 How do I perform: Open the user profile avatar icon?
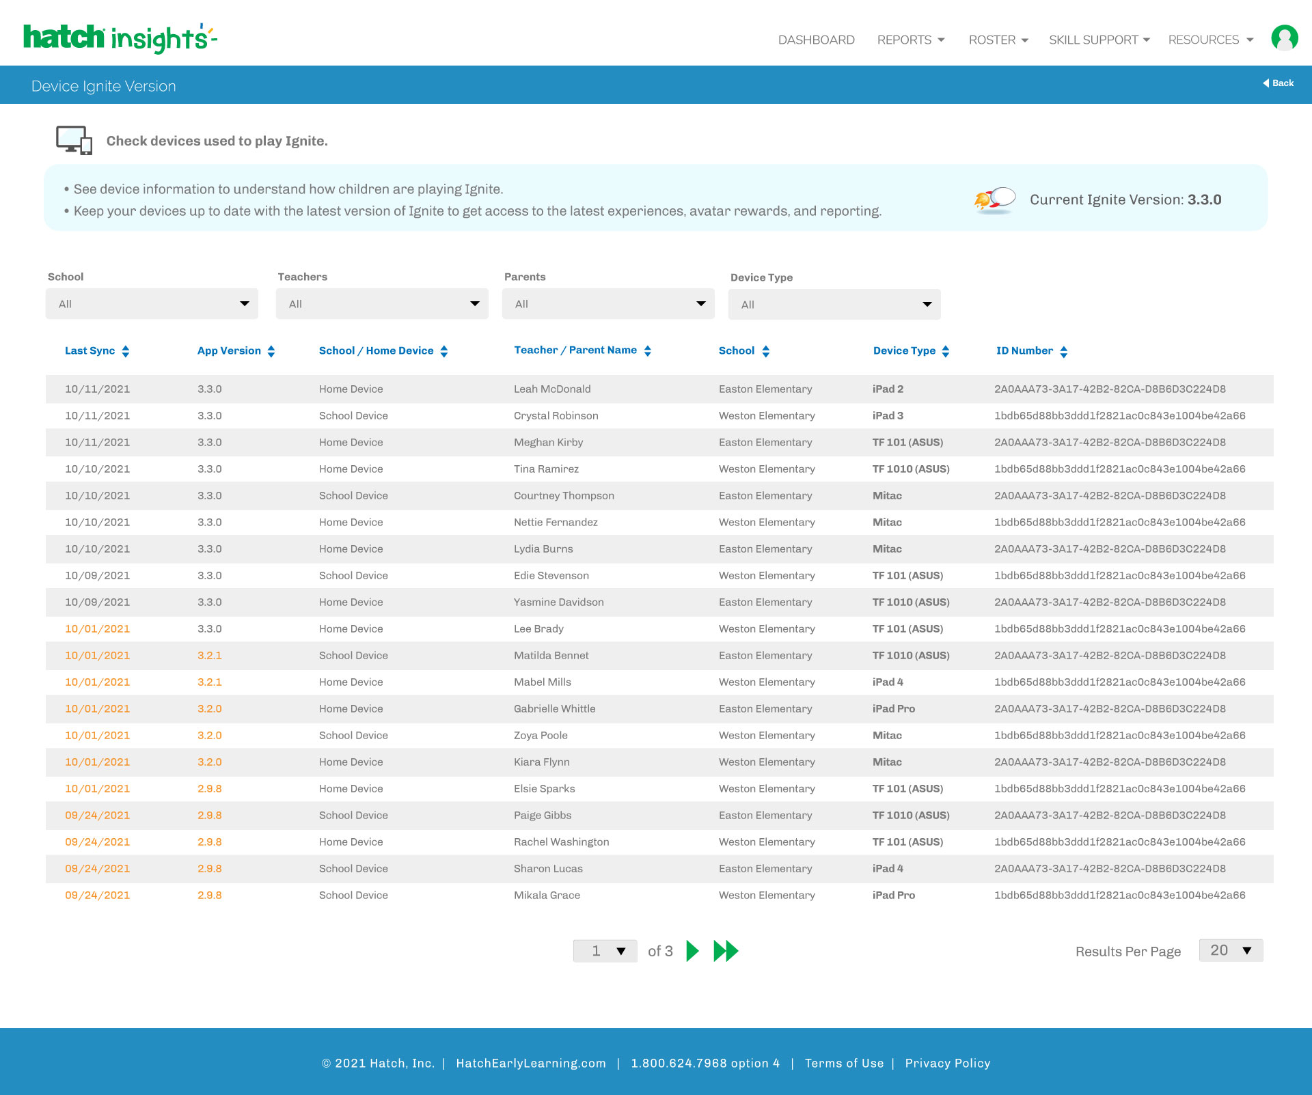pyautogui.click(x=1284, y=38)
